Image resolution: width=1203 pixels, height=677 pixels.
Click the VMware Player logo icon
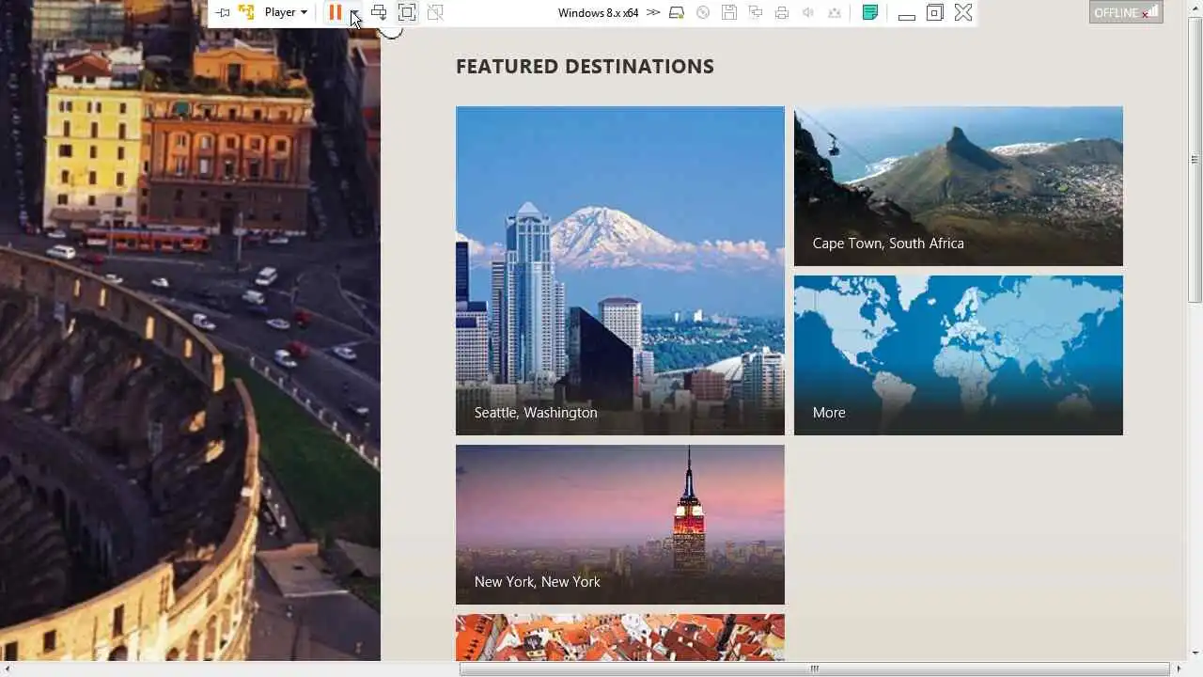pyautogui.click(x=246, y=12)
